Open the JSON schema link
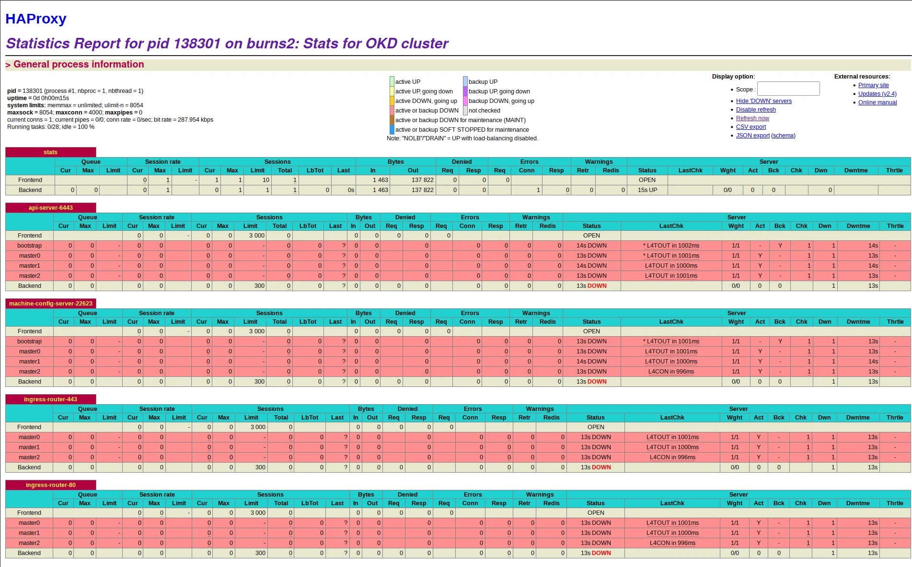The height and width of the screenshot is (567, 912). coord(783,136)
